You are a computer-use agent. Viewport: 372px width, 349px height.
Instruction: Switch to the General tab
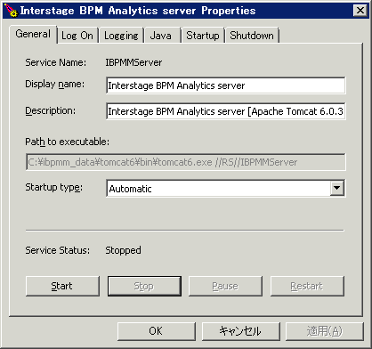click(x=33, y=34)
